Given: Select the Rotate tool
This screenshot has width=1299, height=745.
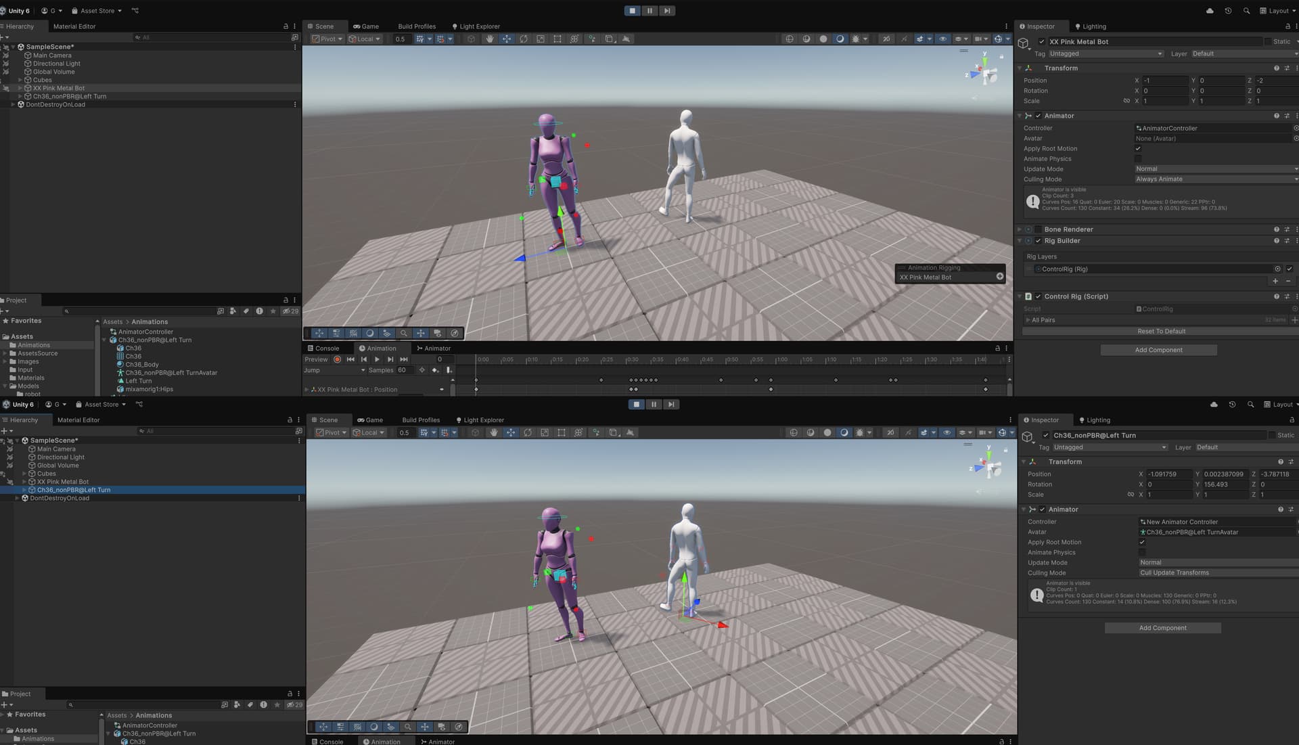Looking at the screenshot, I should pyautogui.click(x=523, y=39).
